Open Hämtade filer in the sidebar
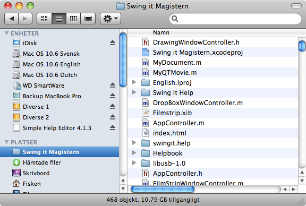 59,162
